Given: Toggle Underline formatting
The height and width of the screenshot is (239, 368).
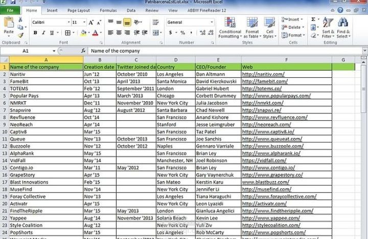Looking at the screenshot, I should [x=52, y=33].
